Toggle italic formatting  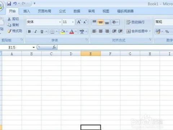(x=36, y=31)
